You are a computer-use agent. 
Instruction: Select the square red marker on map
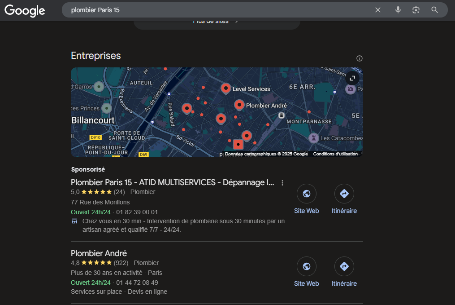coord(238,144)
